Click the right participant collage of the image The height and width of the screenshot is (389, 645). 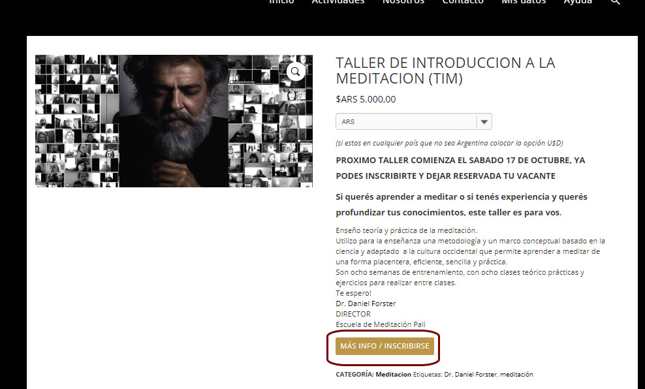(270, 121)
